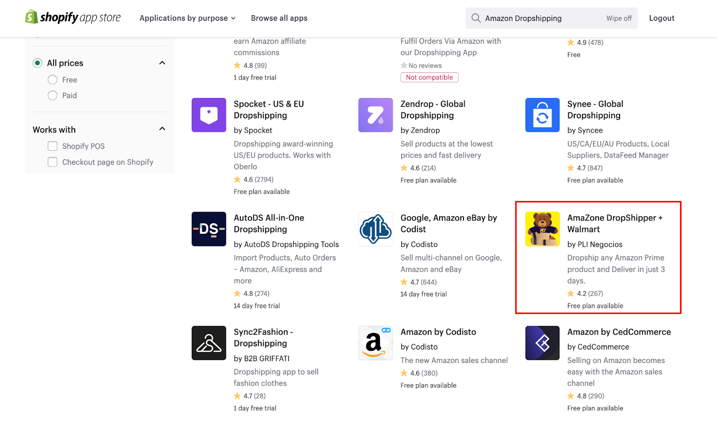Image resolution: width=720 pixels, height=421 pixels.
Task: Click the Syncee shopping bag icon
Action: point(542,115)
